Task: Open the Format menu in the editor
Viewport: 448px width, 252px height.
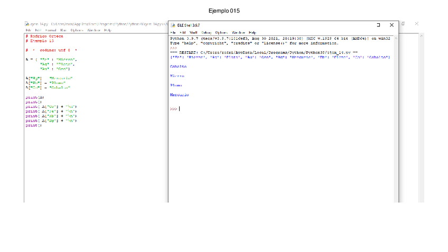Action: [50, 31]
